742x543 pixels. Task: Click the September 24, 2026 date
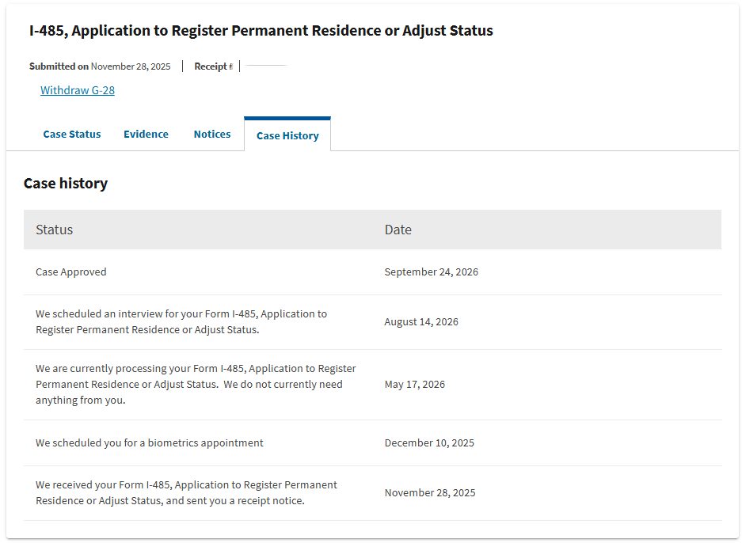pyautogui.click(x=431, y=272)
